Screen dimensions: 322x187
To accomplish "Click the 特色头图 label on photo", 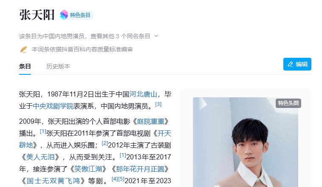I will [288, 103].
